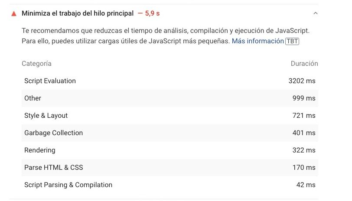This screenshot has height=201, width=352.
Task: Click the red warning triangle icon
Action: 14,14
